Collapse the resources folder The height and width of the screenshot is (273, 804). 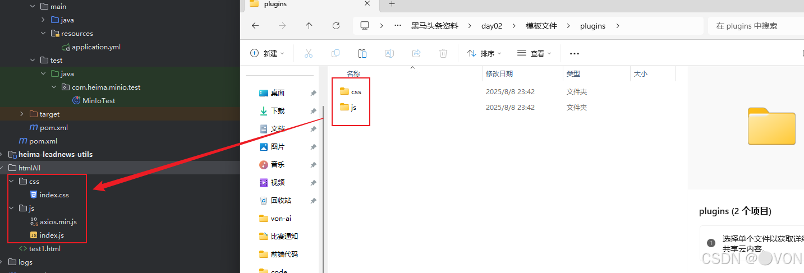[43, 33]
